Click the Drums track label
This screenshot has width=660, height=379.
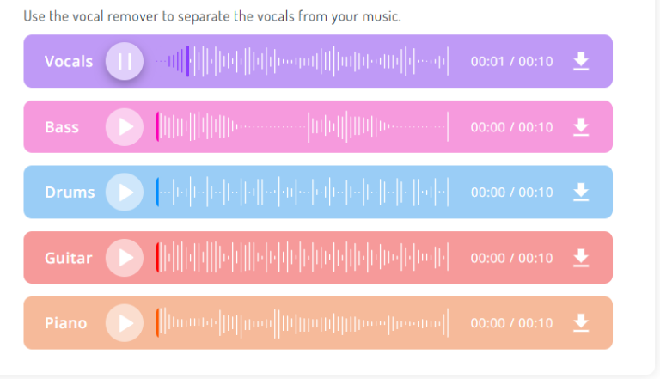[x=70, y=192]
